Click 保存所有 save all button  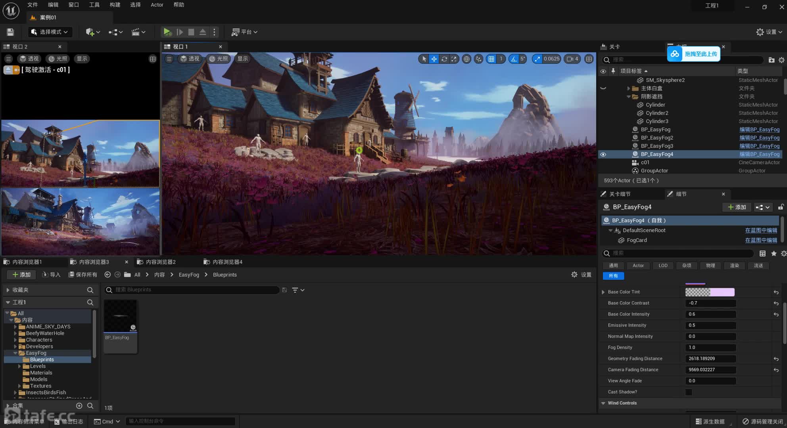tap(83, 275)
